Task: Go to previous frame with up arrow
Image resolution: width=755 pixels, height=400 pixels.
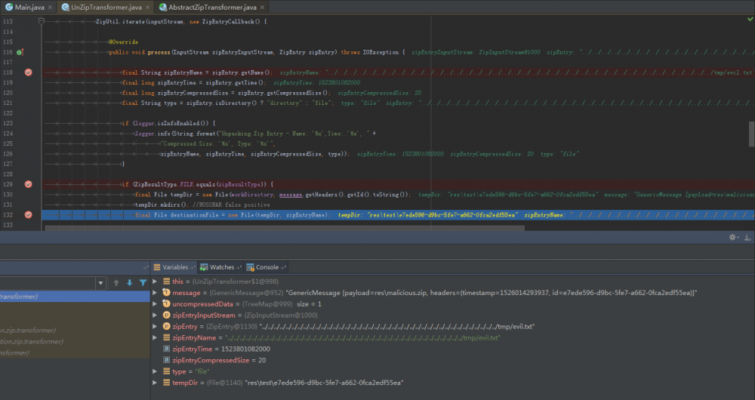Action: 116,283
